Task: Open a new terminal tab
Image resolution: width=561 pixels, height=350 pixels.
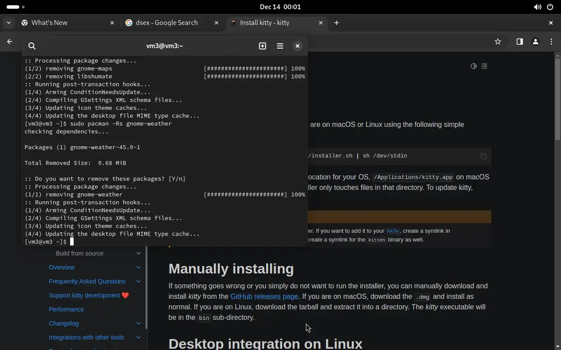Action: pyautogui.click(x=263, y=46)
